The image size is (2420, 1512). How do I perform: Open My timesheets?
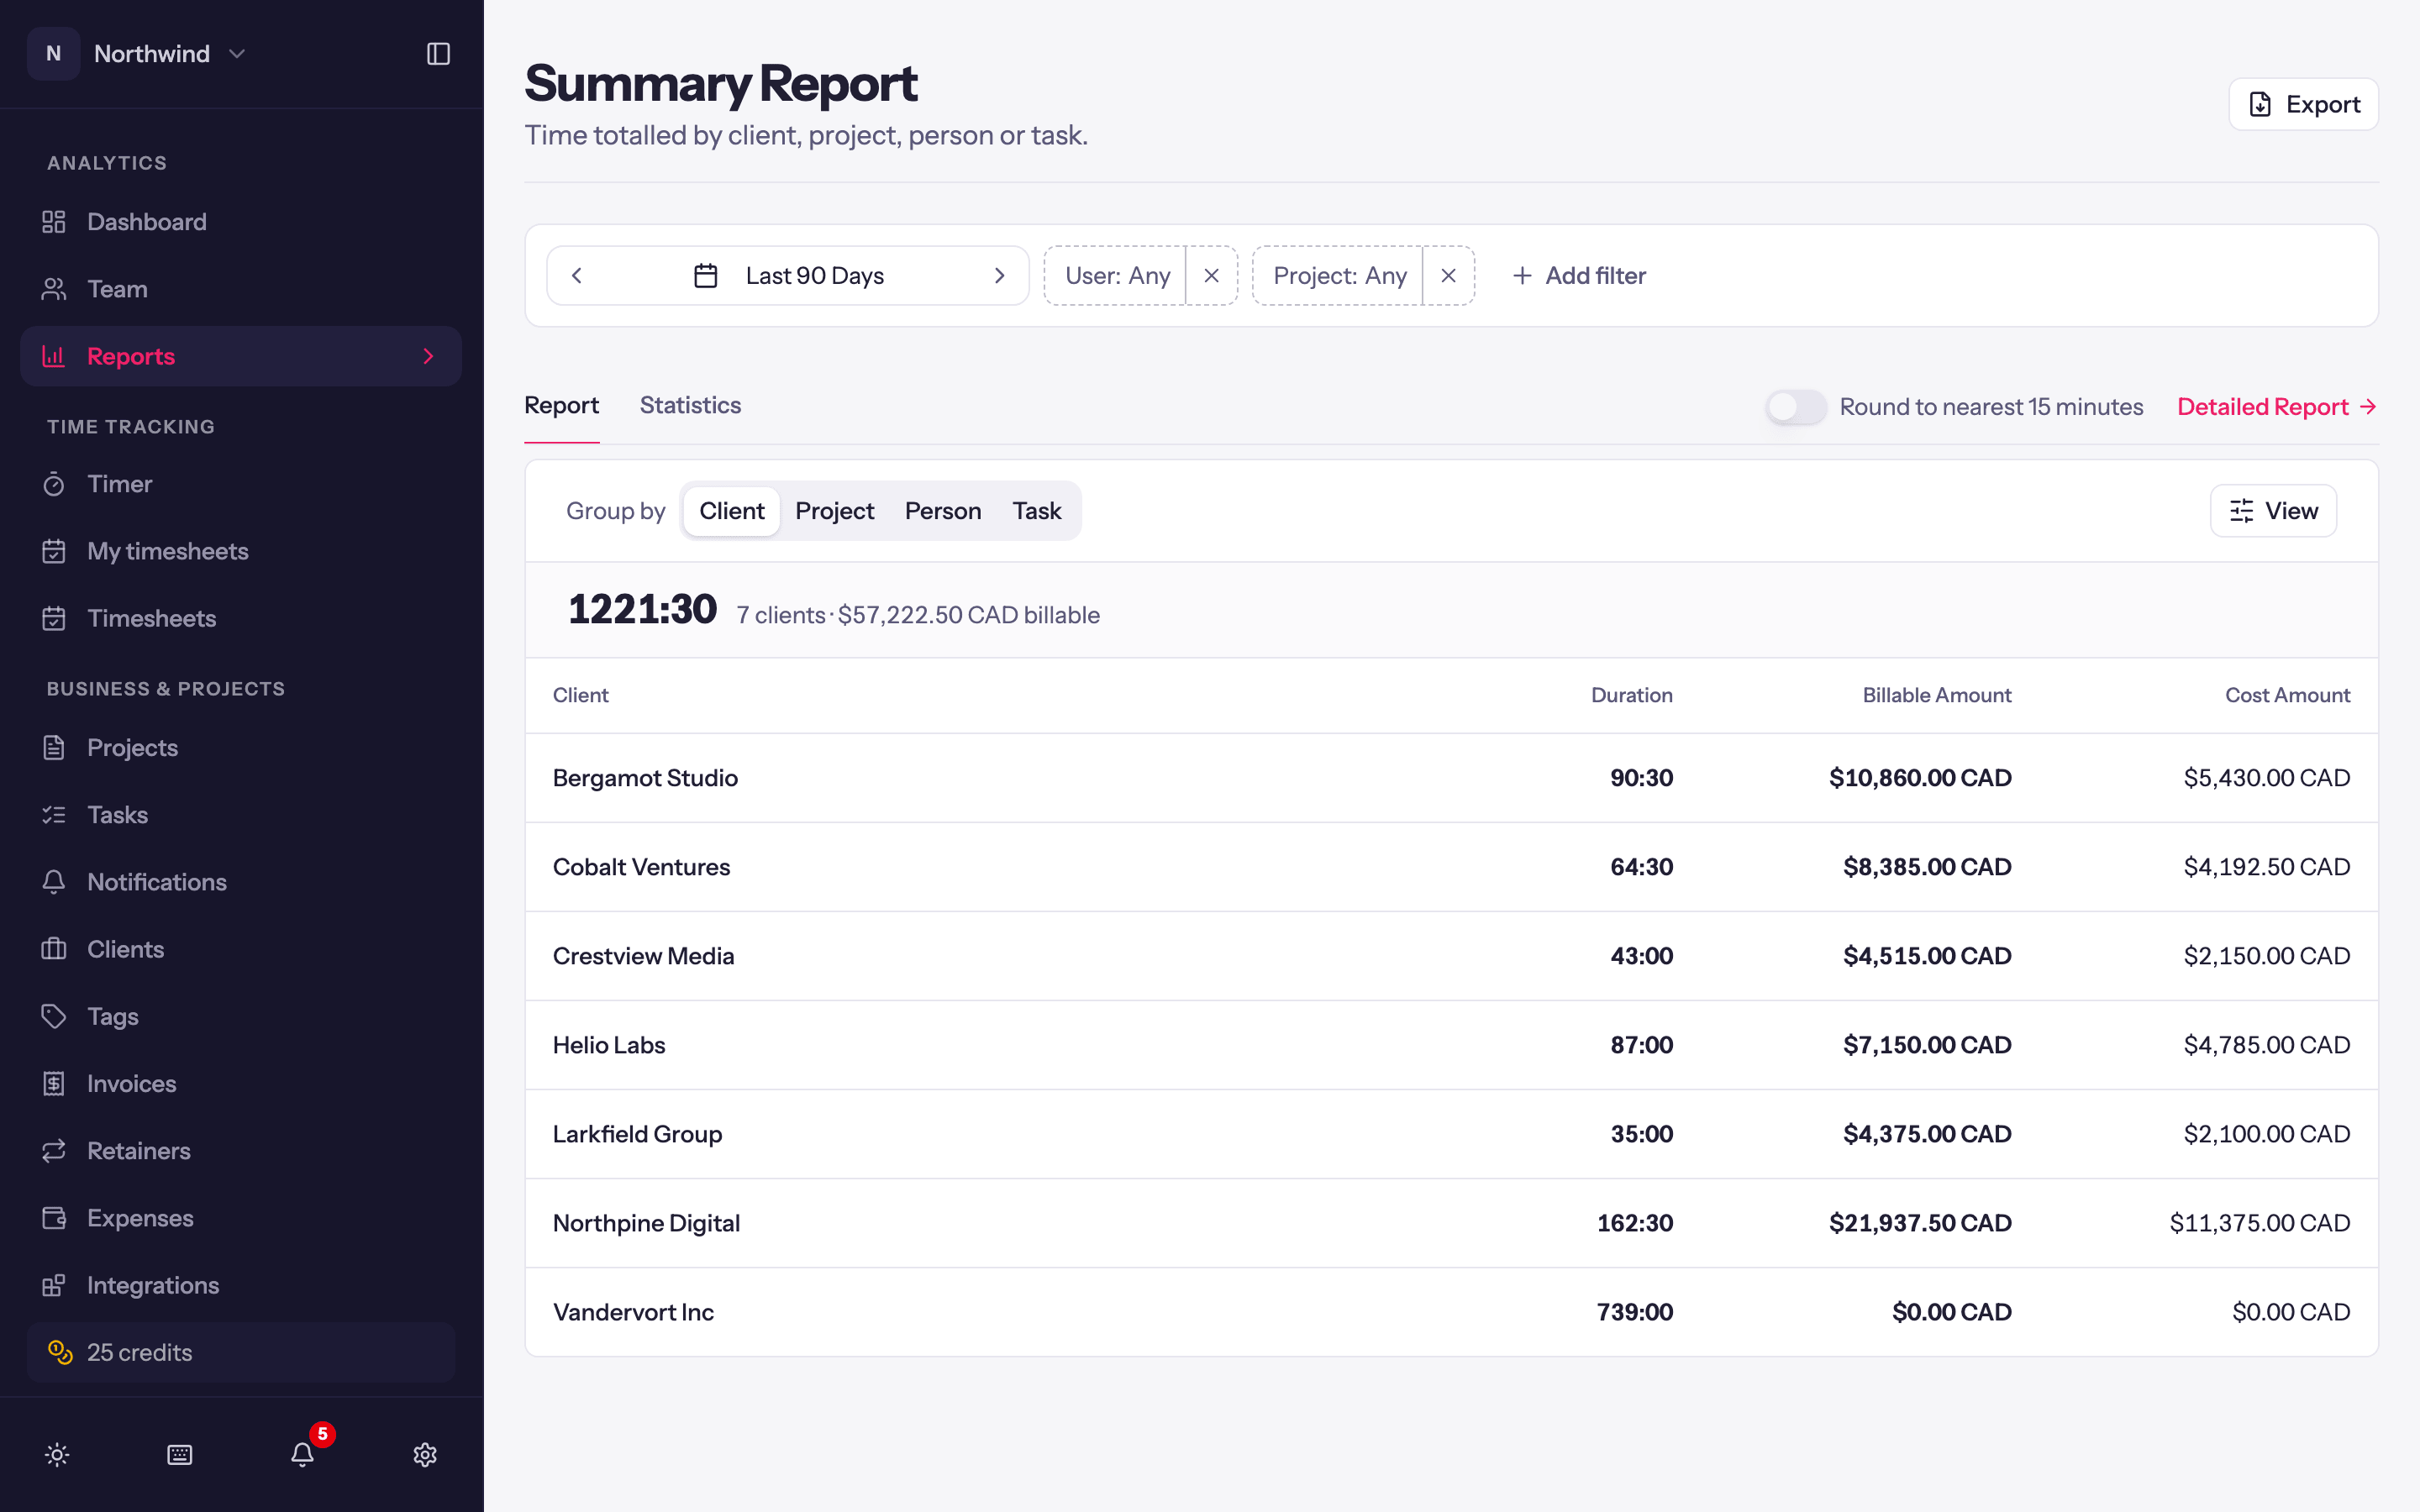[x=241, y=551]
